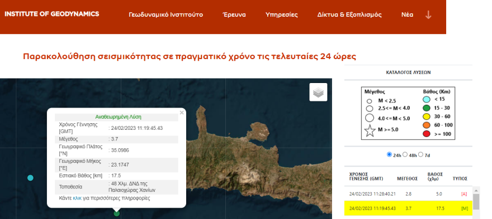The width and height of the screenshot is (492, 219).
Task: Select the 7d time range radio
Action: [x=421, y=154]
